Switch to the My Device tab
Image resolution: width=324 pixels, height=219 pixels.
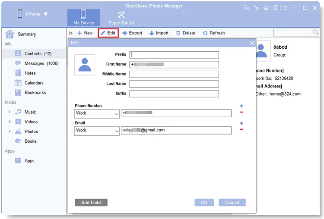(x=84, y=18)
